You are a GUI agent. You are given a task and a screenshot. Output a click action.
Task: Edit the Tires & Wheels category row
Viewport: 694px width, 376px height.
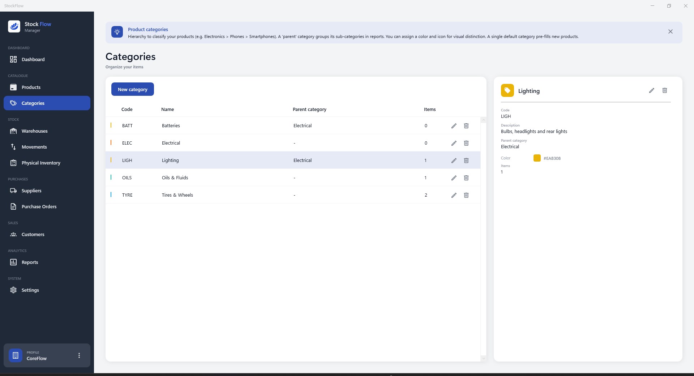click(454, 195)
